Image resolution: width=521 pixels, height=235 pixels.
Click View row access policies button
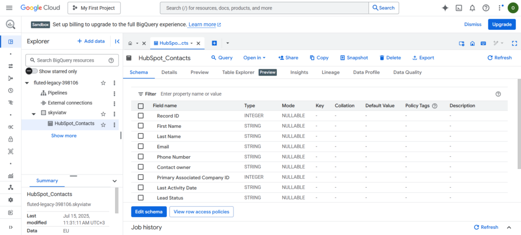point(201,212)
